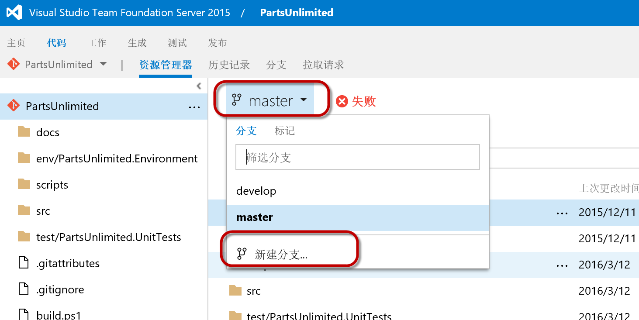Screen dimensions: 639x320
Task: Open the 历史记录 tab
Action: coord(229,65)
